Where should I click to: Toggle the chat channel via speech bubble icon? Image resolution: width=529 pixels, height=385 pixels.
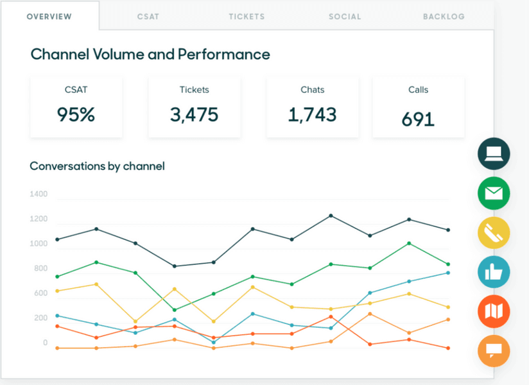tap(493, 351)
